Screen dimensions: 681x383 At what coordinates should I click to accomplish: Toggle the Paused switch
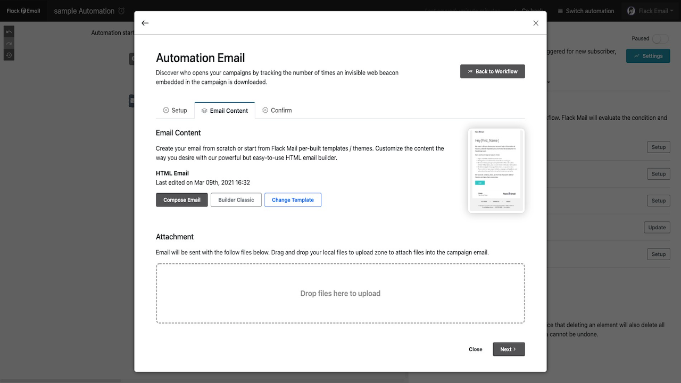660,39
